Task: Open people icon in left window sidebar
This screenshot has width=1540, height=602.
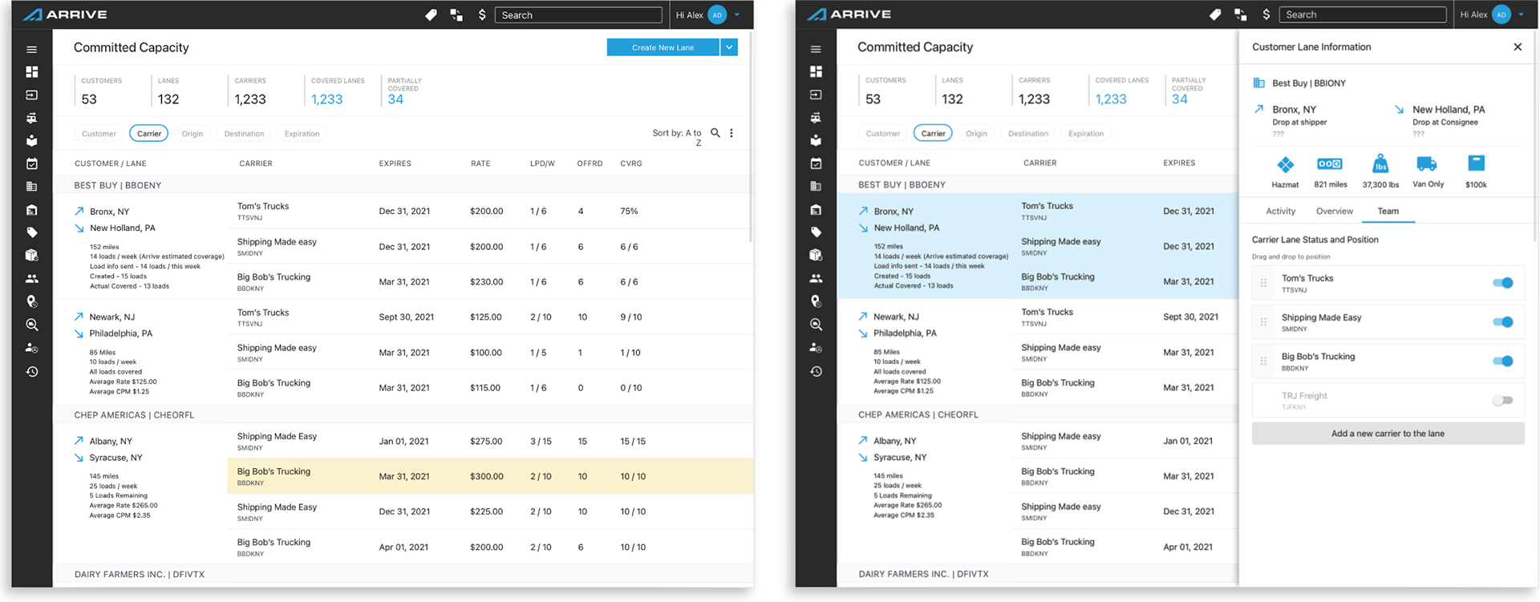Action: (32, 278)
